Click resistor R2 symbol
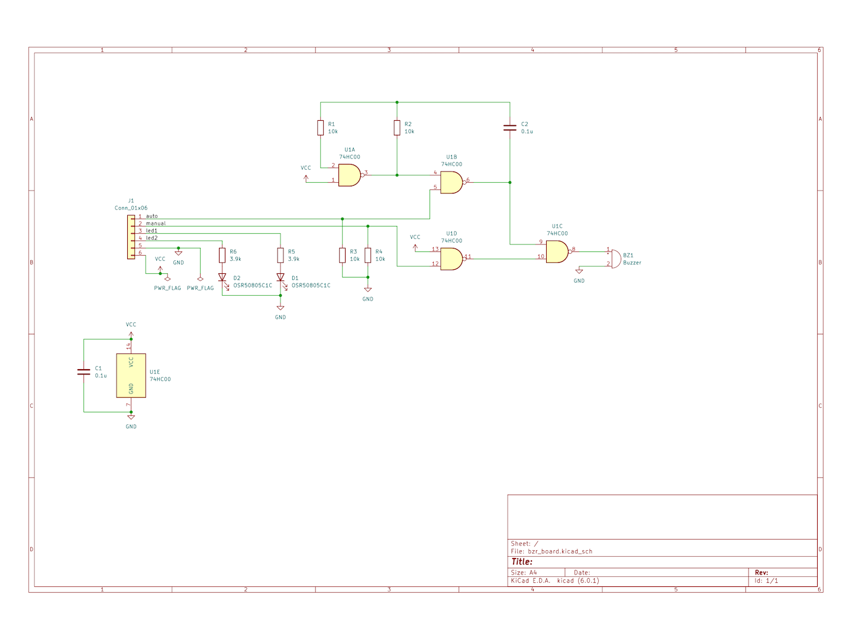 coord(397,128)
